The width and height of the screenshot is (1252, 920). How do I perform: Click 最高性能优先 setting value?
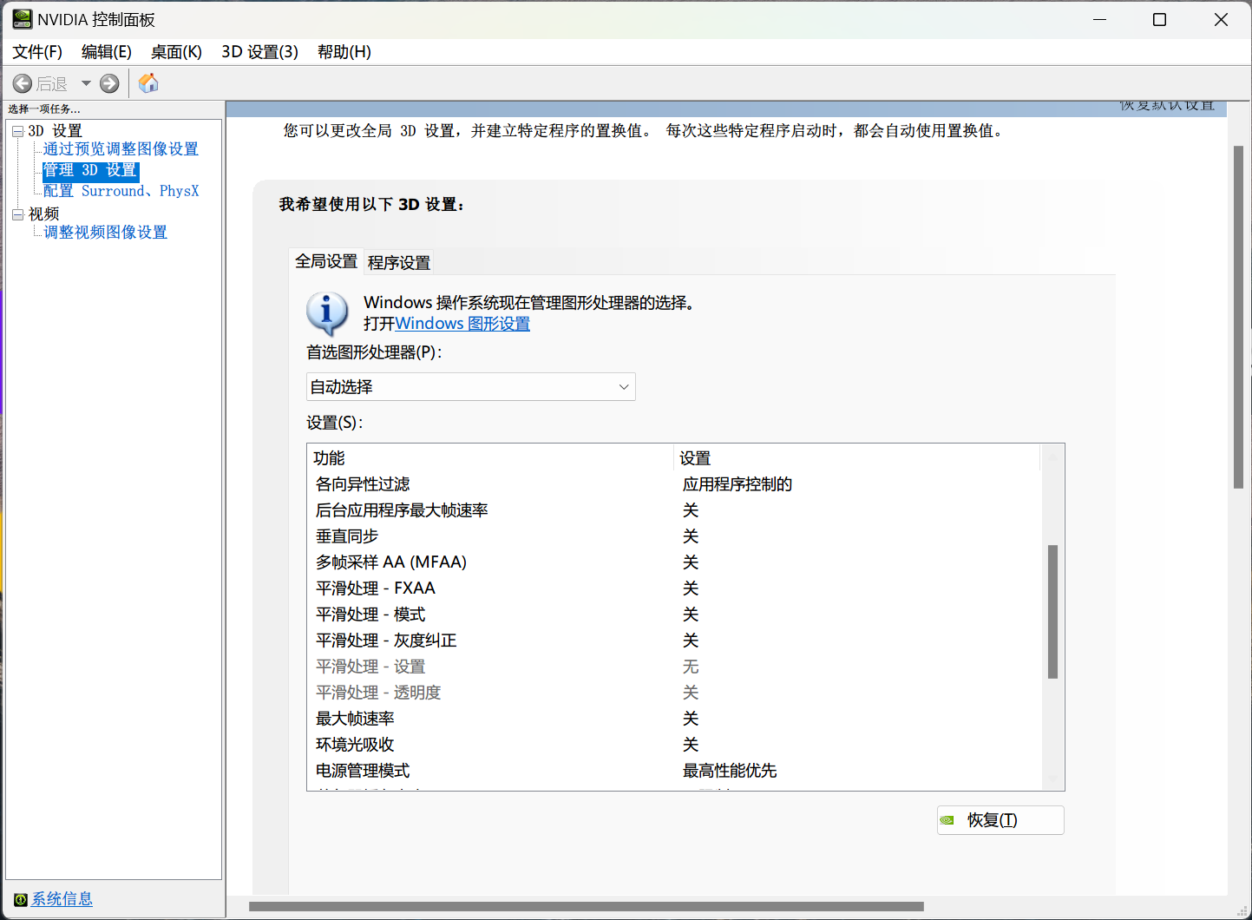[730, 771]
